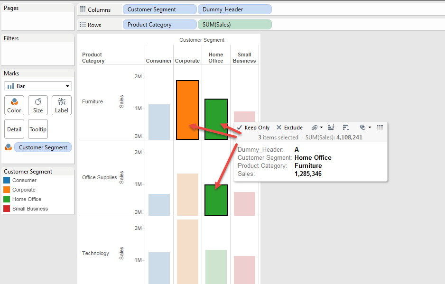Viewport: 445px width, 284px height.
Task: Choose Exclude in the tooltip
Action: pyautogui.click(x=289, y=128)
